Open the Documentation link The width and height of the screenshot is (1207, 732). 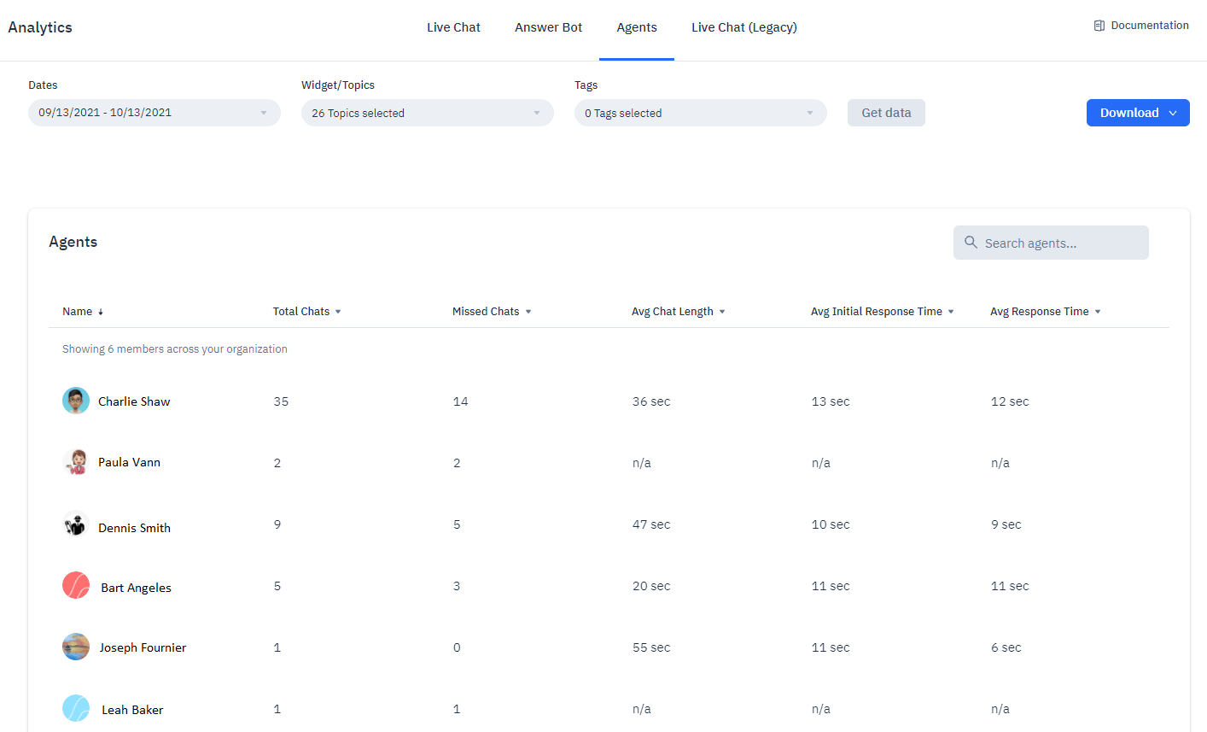coord(1141,26)
